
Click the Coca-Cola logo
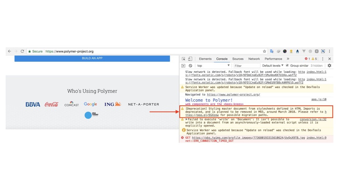[51, 104]
